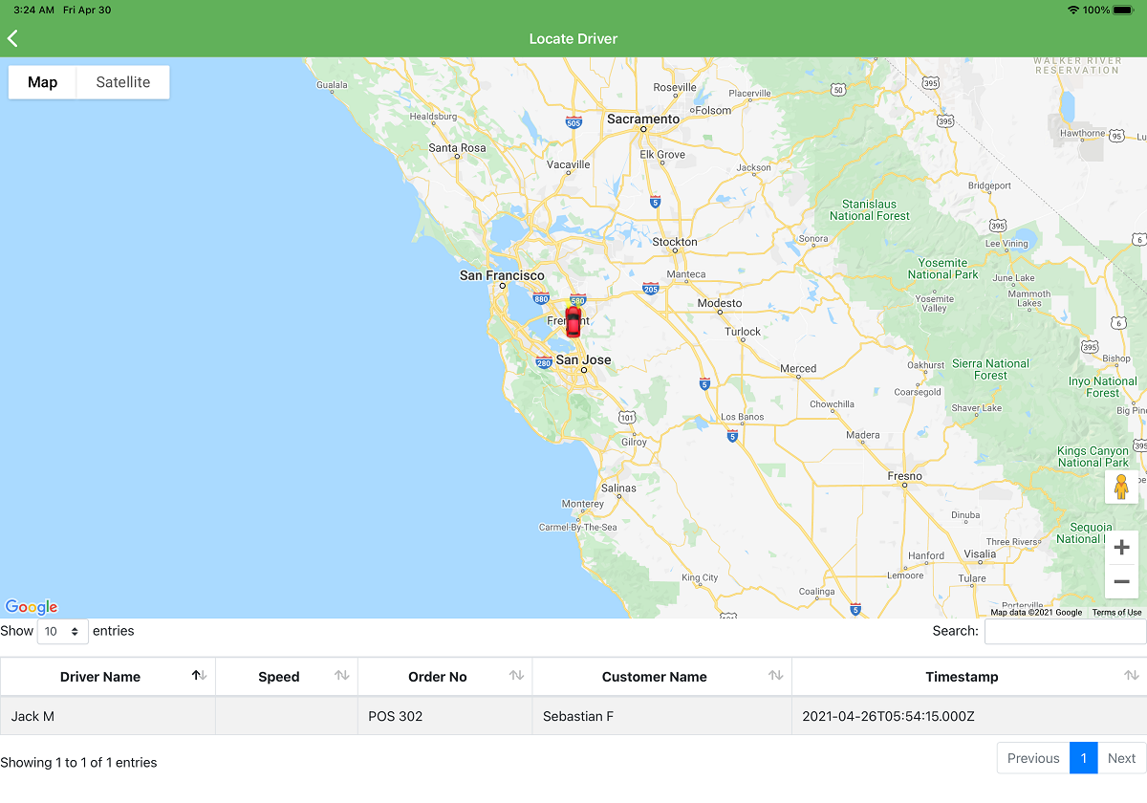
Task: Click the Sacramento map label
Action: (643, 119)
